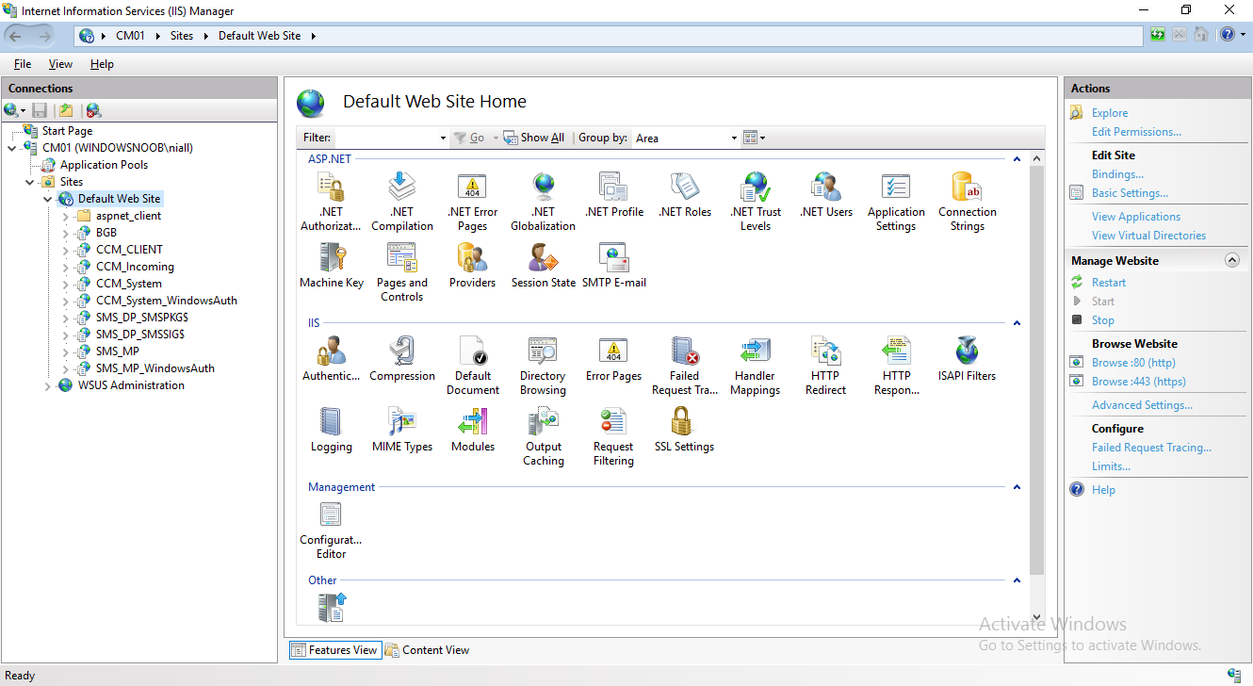Screen dimensions: 1253x686
Task: Open Advanced Settings link
Action: pyautogui.click(x=1142, y=405)
